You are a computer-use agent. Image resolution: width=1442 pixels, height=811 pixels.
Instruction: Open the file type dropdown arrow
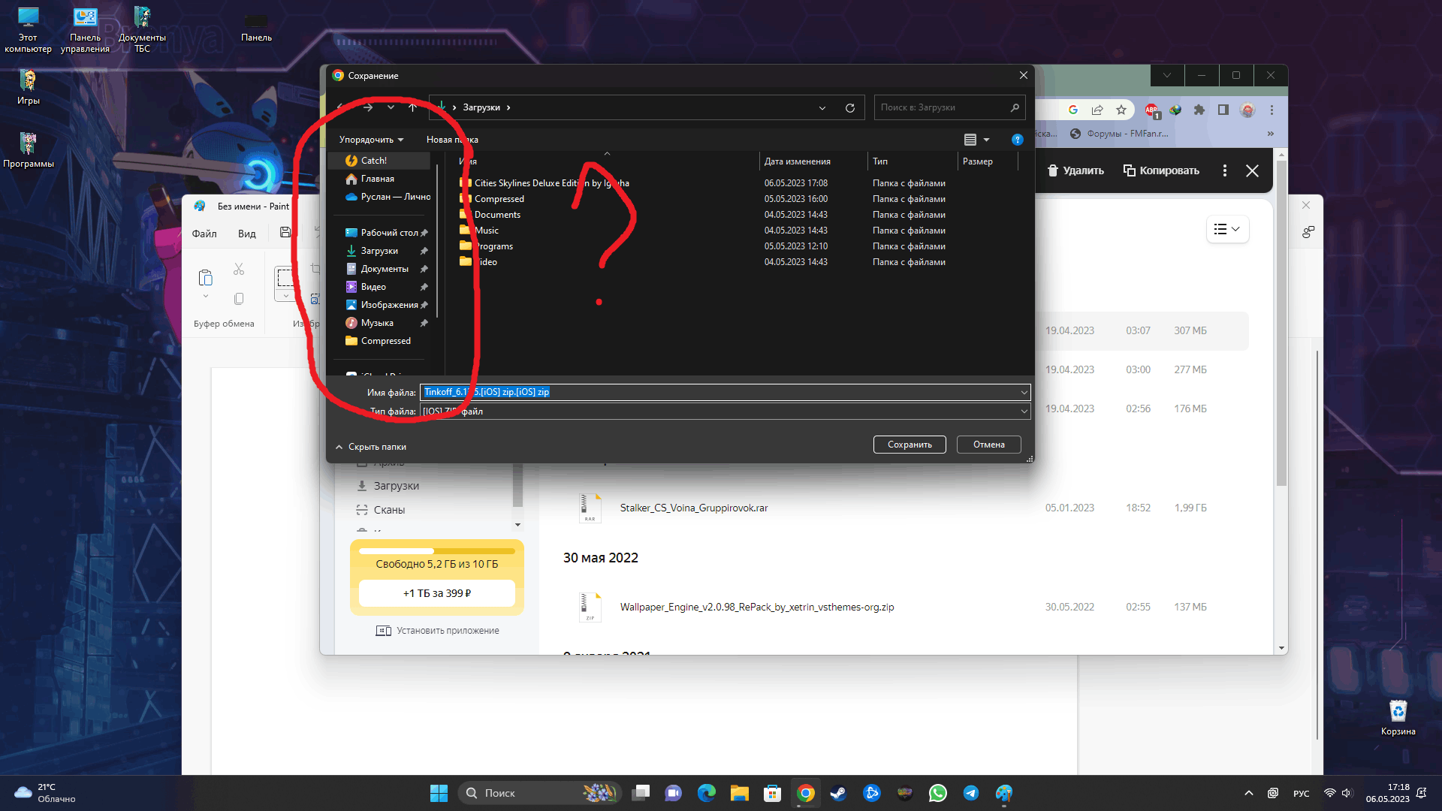click(x=1024, y=412)
